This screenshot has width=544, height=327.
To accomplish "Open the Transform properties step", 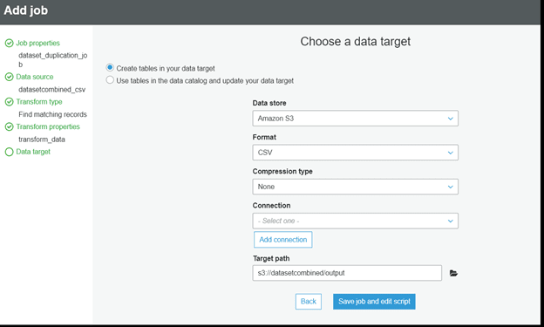I will 48,126.
